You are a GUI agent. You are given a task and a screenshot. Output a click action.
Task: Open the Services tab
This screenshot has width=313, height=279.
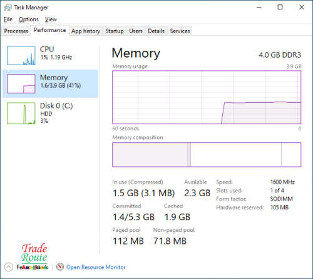[180, 31]
